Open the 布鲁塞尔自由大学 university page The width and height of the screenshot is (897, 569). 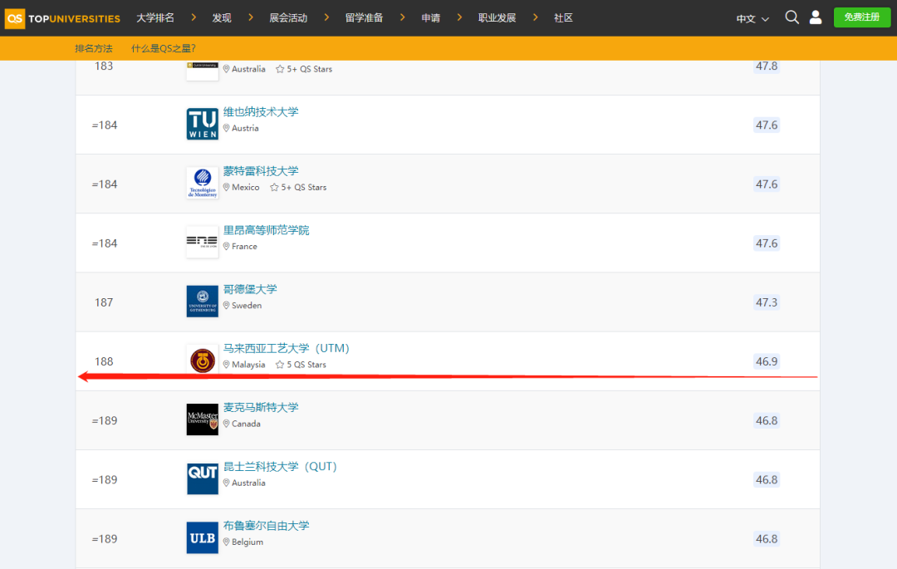(x=266, y=526)
